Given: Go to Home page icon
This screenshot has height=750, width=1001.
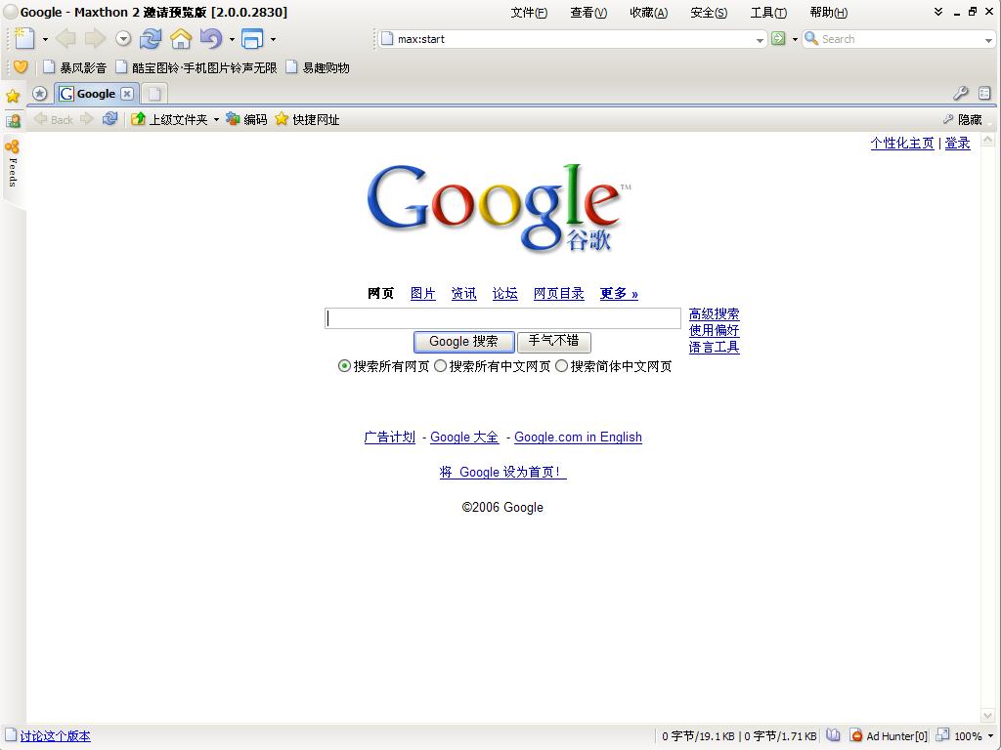Looking at the screenshot, I should point(181,39).
